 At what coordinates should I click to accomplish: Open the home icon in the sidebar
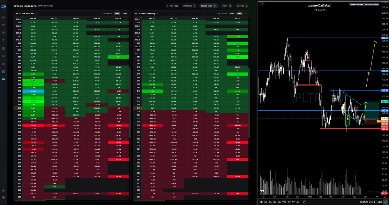tap(3, 17)
